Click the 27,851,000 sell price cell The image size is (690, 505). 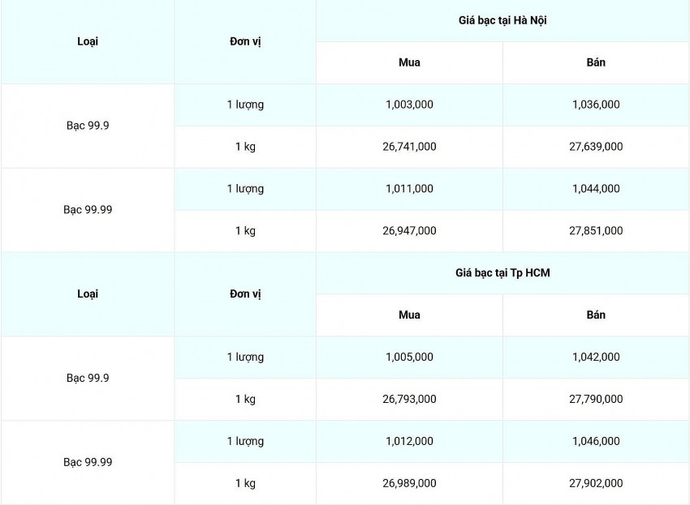point(596,231)
